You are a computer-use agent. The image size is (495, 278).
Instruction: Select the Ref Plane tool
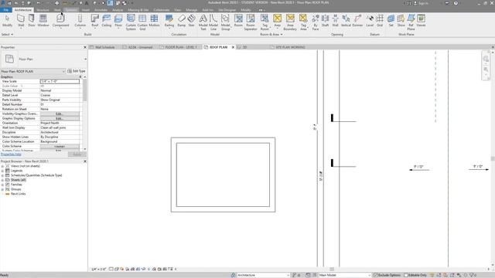tap(411, 22)
